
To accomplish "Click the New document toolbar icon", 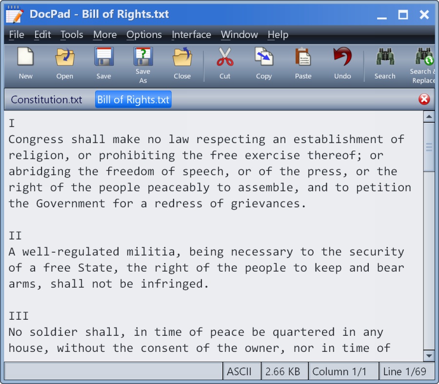I will pos(25,56).
